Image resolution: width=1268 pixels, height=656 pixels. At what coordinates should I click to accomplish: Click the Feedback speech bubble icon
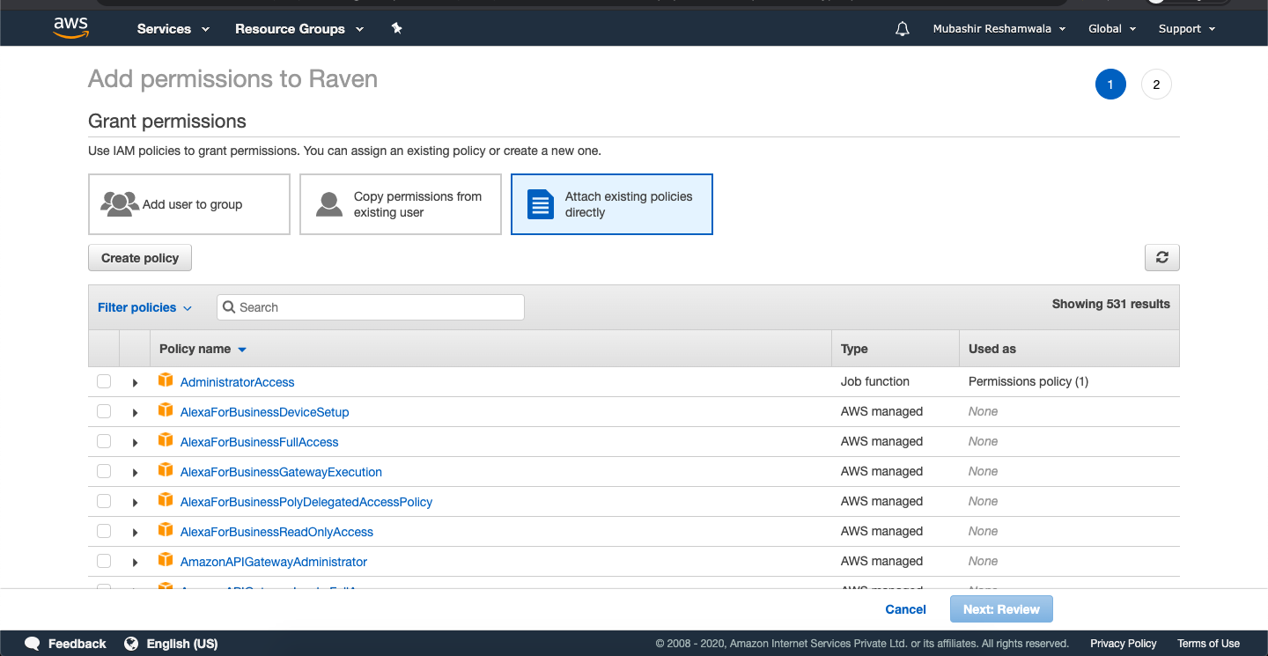pyautogui.click(x=33, y=644)
